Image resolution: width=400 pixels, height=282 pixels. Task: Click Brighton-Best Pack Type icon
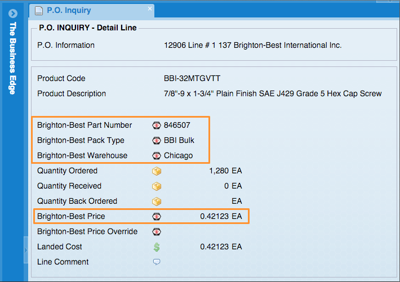157,141
